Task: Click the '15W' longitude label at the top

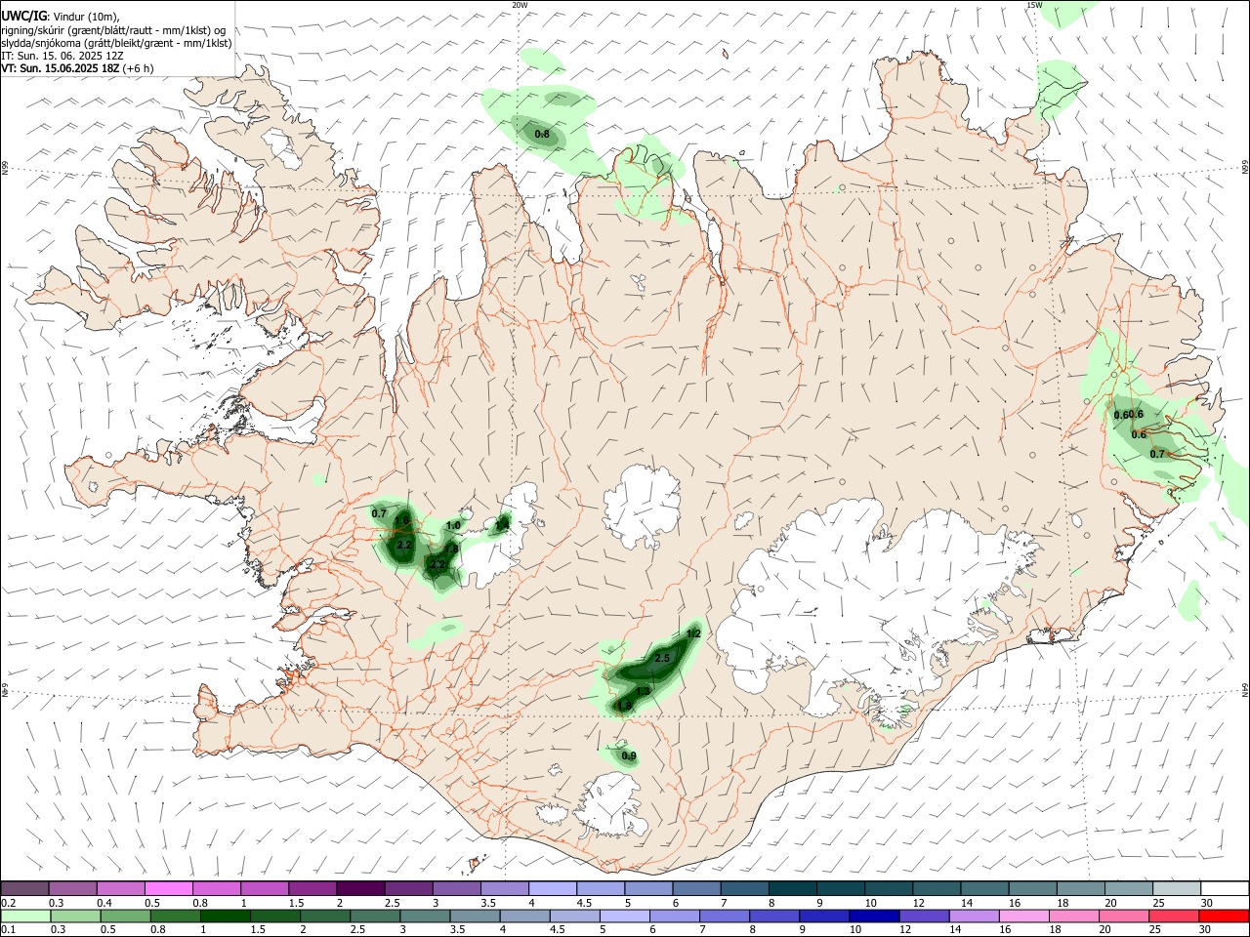Action: 1034,5
